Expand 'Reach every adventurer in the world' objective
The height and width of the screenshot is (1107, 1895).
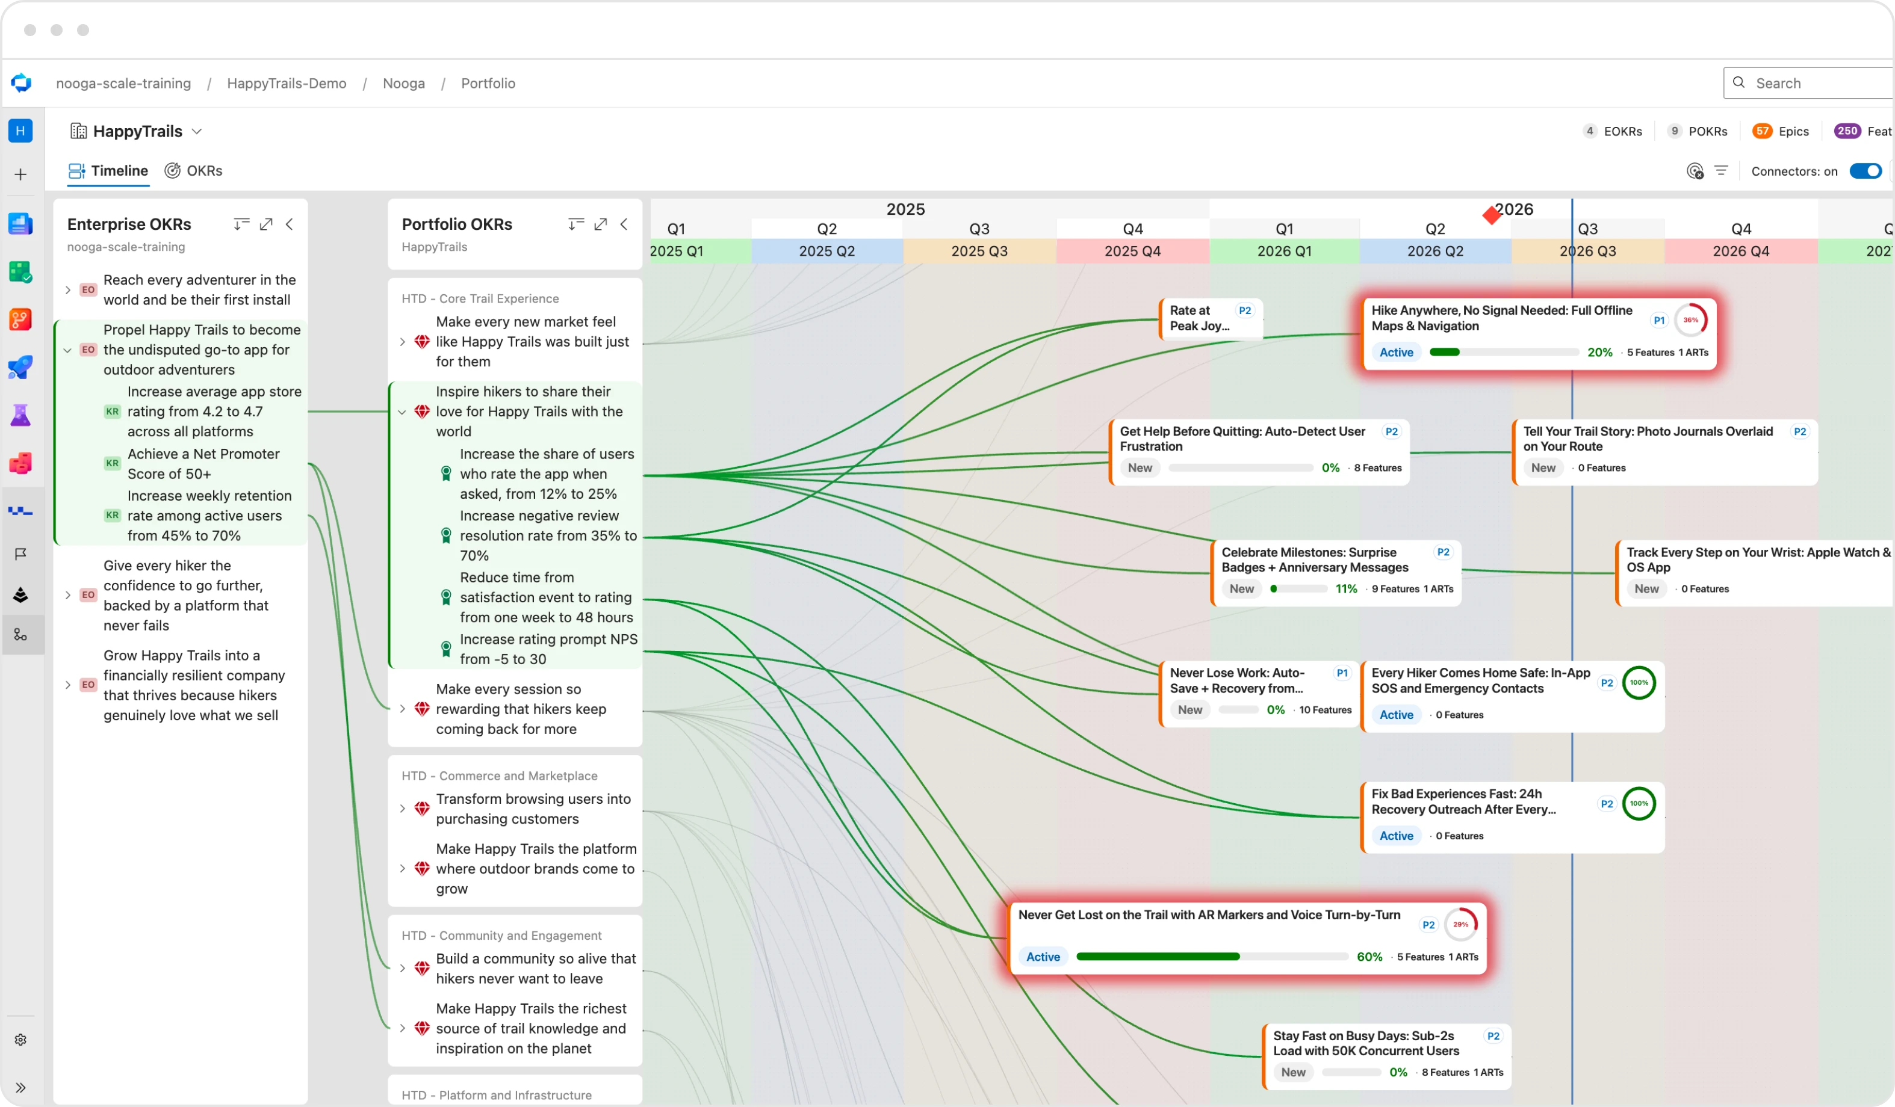(x=67, y=290)
